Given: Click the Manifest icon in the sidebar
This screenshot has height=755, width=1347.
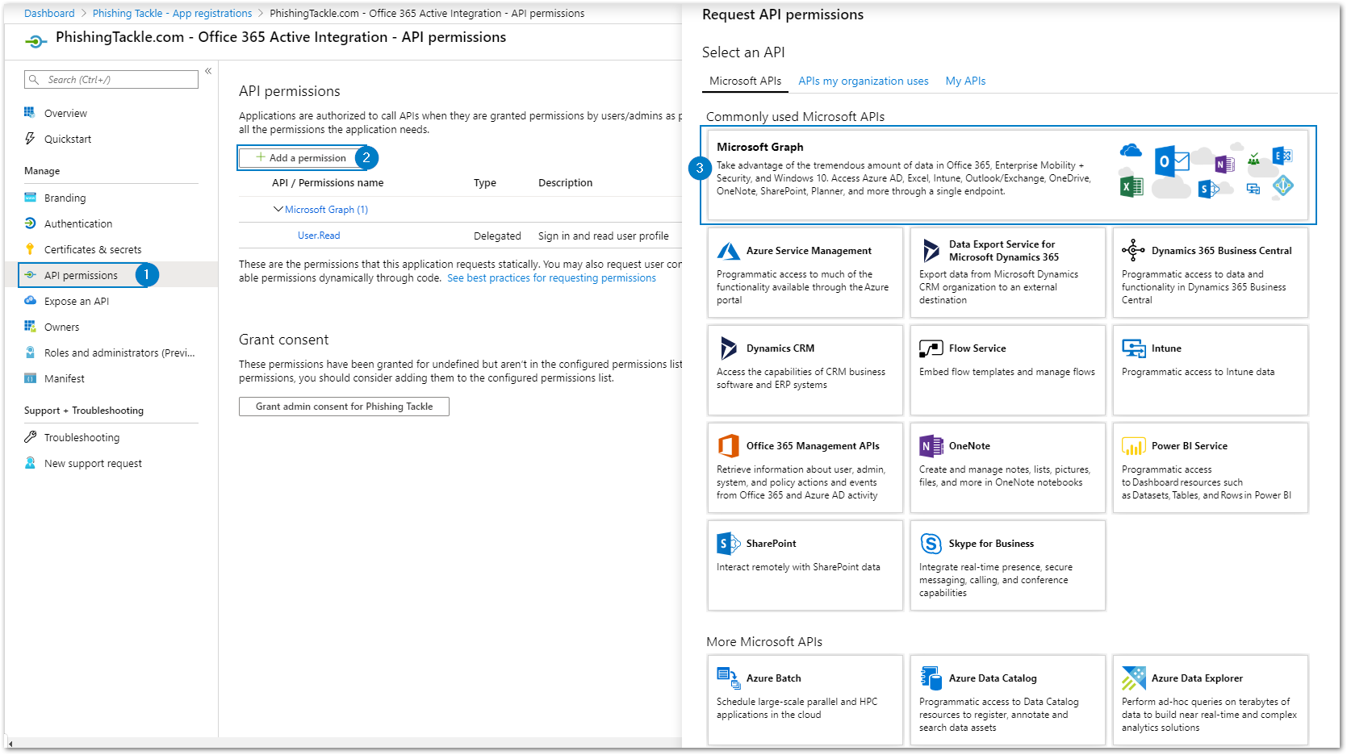Looking at the screenshot, I should tap(30, 378).
